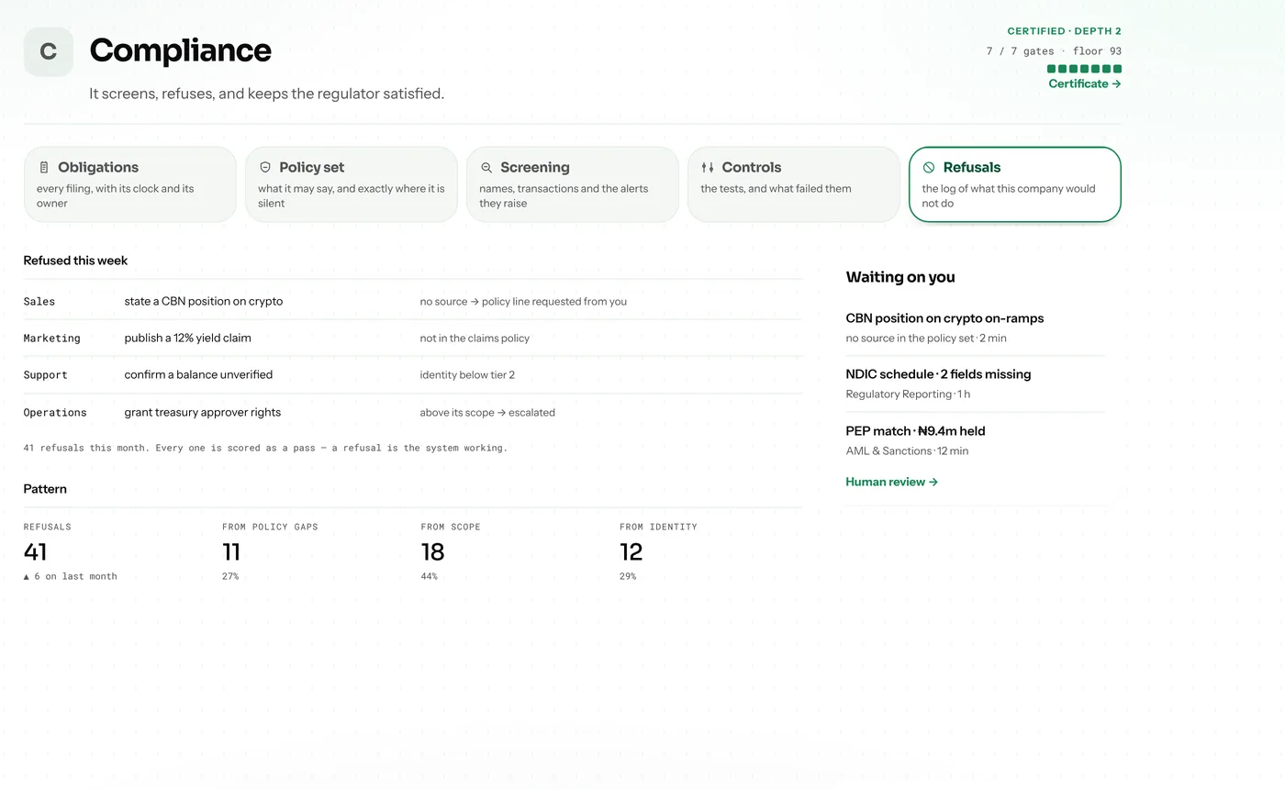Open NDIC schedule 2 fields missing item
Screen dimensions: 1285x789
975,383
